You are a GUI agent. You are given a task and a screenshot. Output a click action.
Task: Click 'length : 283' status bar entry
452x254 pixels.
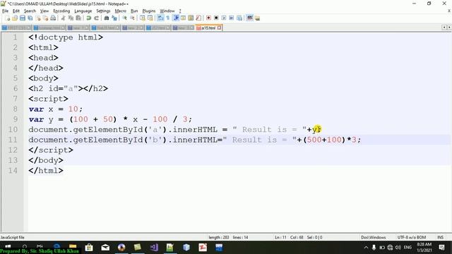(x=218, y=238)
